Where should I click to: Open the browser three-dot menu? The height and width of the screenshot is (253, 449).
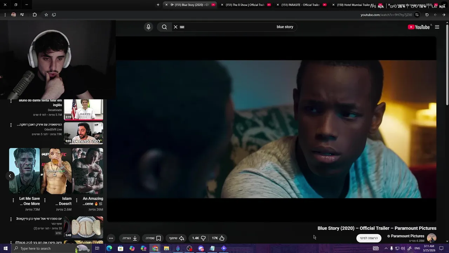[5, 15]
